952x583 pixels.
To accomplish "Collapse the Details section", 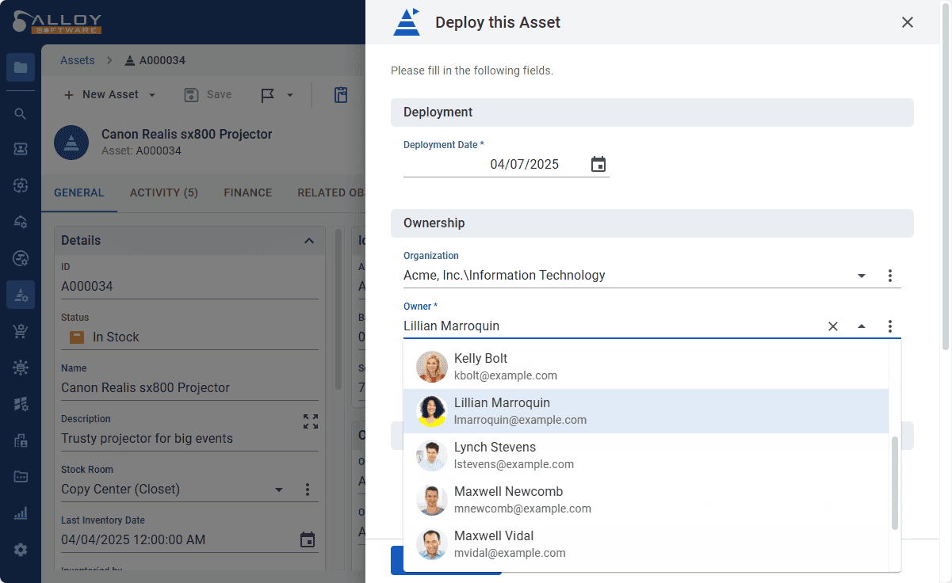I will (309, 241).
